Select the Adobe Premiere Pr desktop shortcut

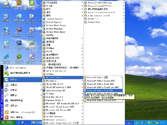(x=19, y=32)
